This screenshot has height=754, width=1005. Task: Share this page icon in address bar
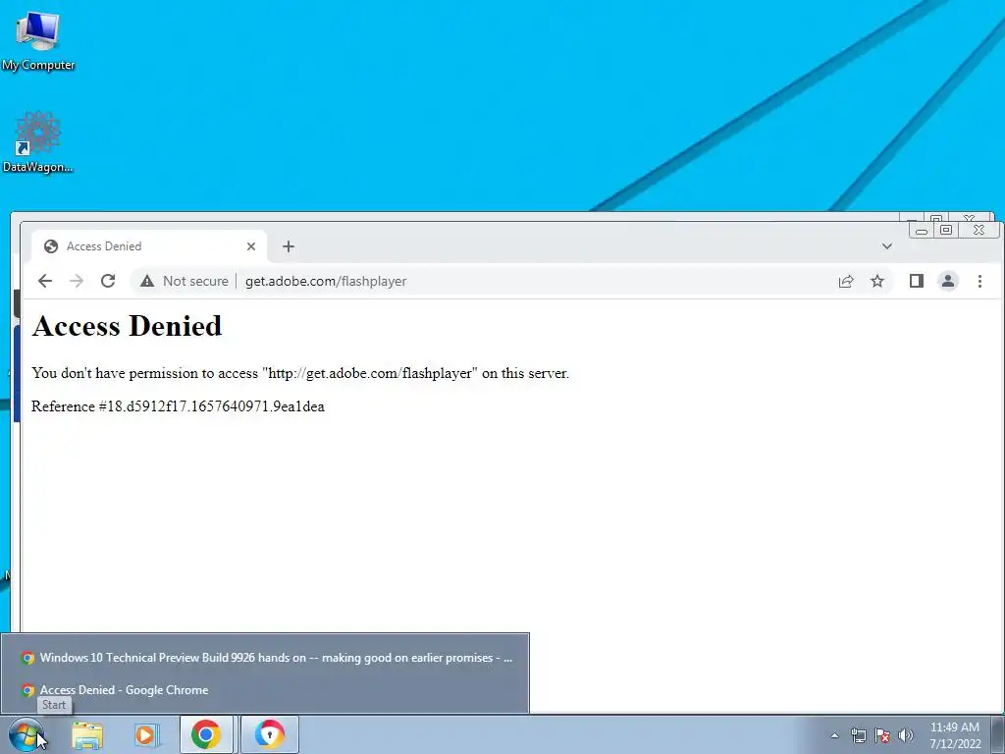(846, 281)
